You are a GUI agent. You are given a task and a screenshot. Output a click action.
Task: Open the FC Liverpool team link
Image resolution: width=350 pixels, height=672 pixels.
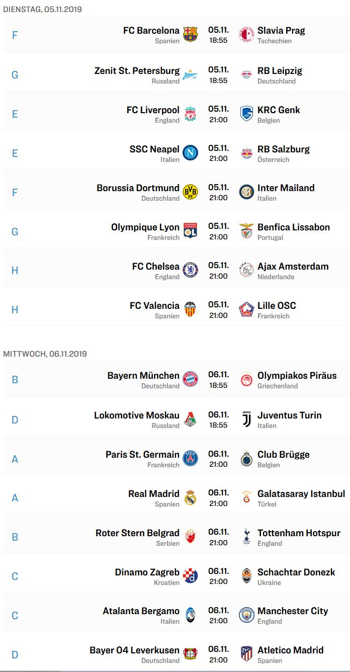(x=153, y=110)
